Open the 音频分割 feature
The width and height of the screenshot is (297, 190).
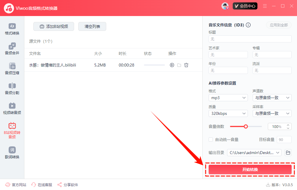tap(12, 89)
